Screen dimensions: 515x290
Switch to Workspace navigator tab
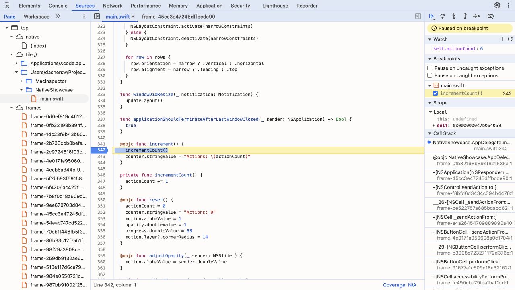pos(37,17)
